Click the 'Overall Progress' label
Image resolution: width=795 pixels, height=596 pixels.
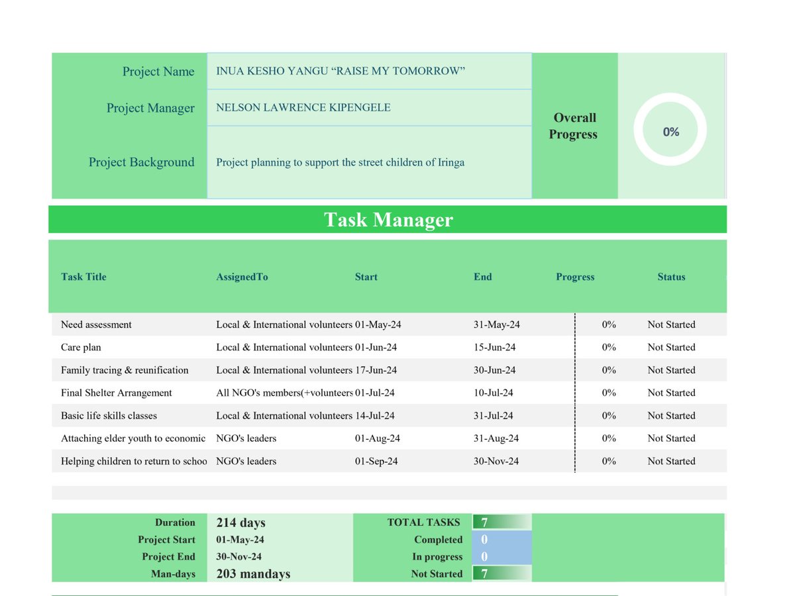coord(574,126)
